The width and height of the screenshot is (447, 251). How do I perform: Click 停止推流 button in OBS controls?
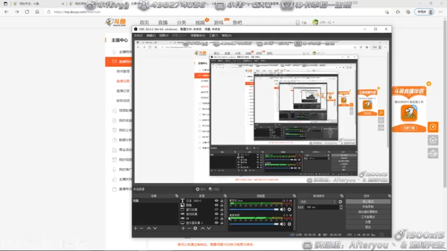point(368,201)
